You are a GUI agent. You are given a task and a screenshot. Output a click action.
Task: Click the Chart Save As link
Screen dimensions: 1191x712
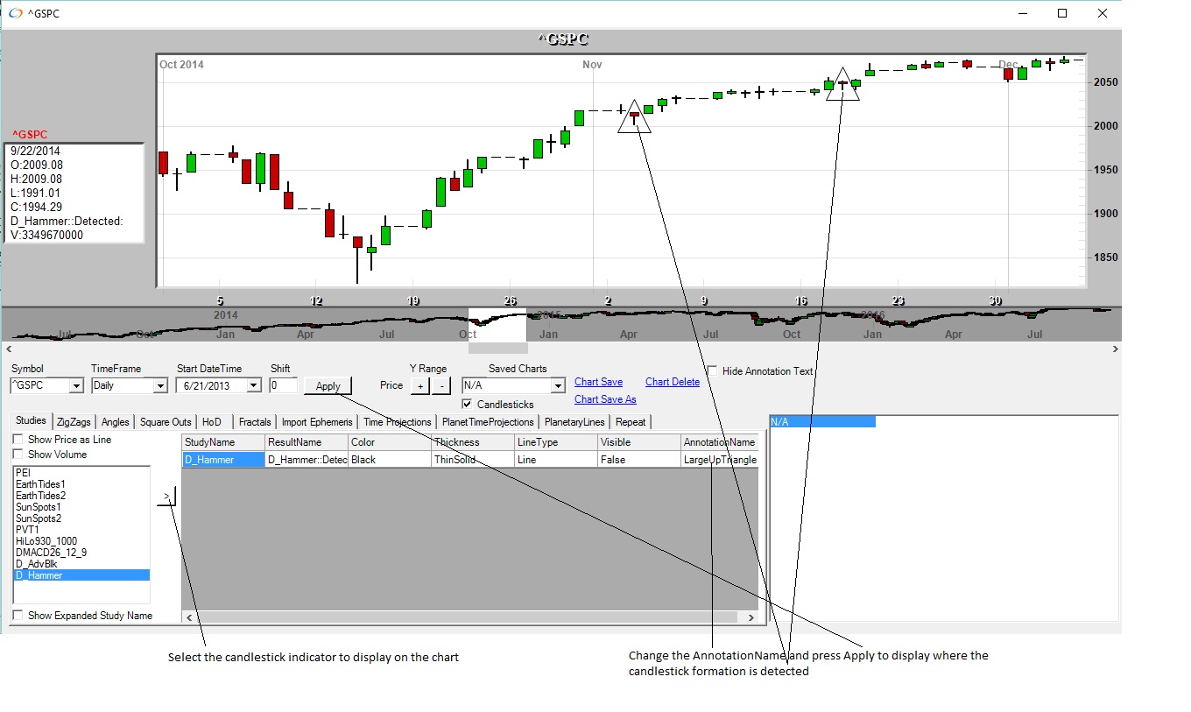pyautogui.click(x=605, y=399)
